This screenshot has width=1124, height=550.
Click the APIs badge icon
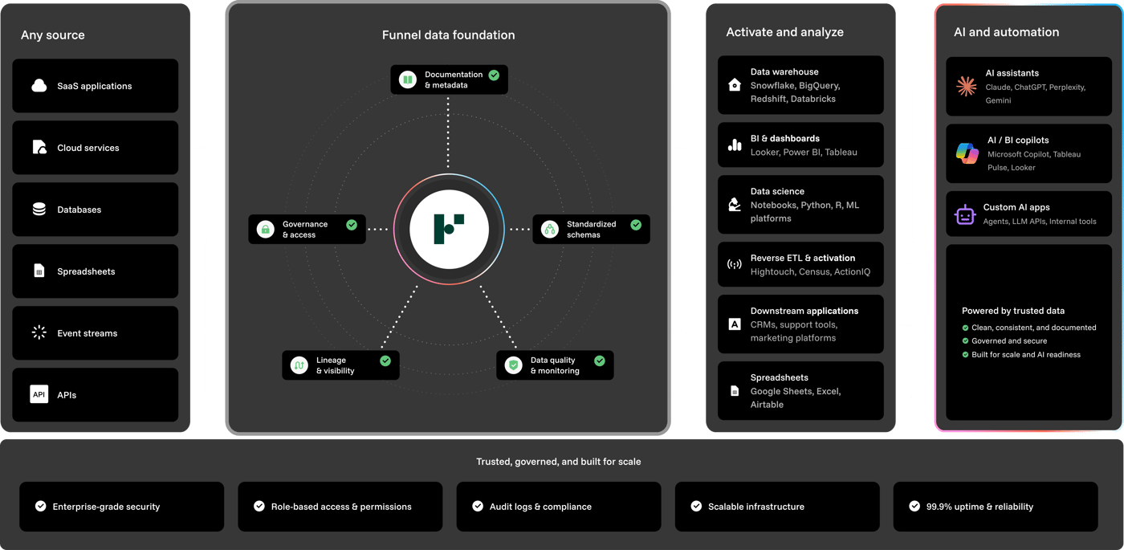pyautogui.click(x=39, y=394)
